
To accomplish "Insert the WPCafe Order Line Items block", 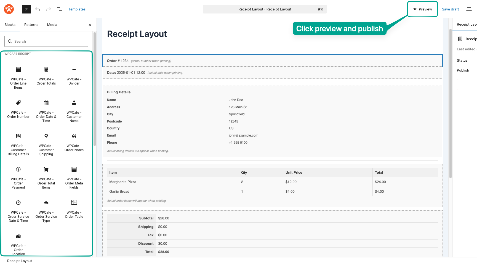I will pos(18,78).
